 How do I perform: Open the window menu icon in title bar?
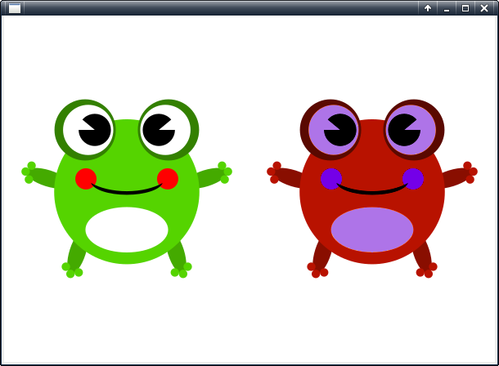14,8
